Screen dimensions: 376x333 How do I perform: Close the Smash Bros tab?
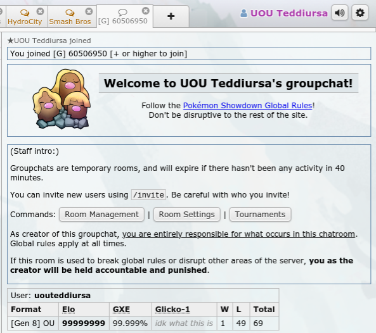89,11
